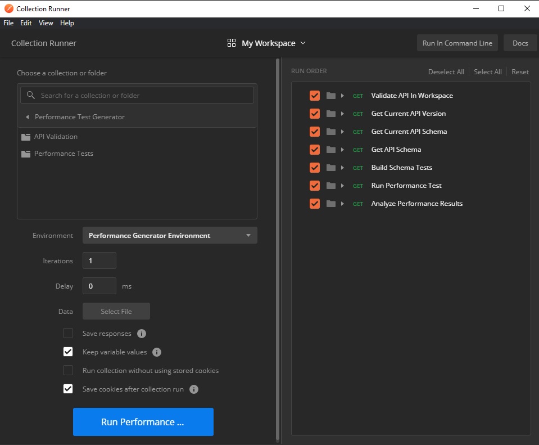The width and height of the screenshot is (539, 445).
Task: Open the View menu
Action: [46, 23]
